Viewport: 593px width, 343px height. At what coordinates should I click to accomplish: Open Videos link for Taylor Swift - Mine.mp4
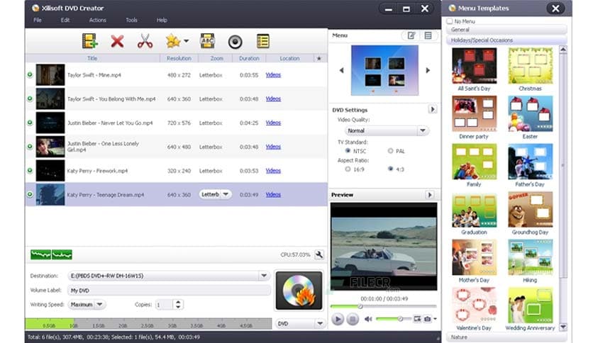(x=273, y=75)
